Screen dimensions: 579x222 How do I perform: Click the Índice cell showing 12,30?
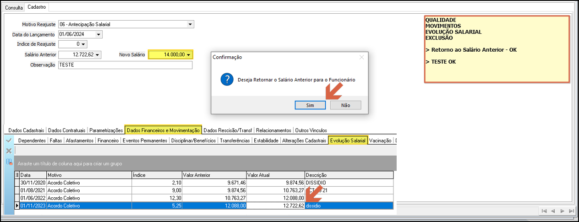tap(157, 198)
